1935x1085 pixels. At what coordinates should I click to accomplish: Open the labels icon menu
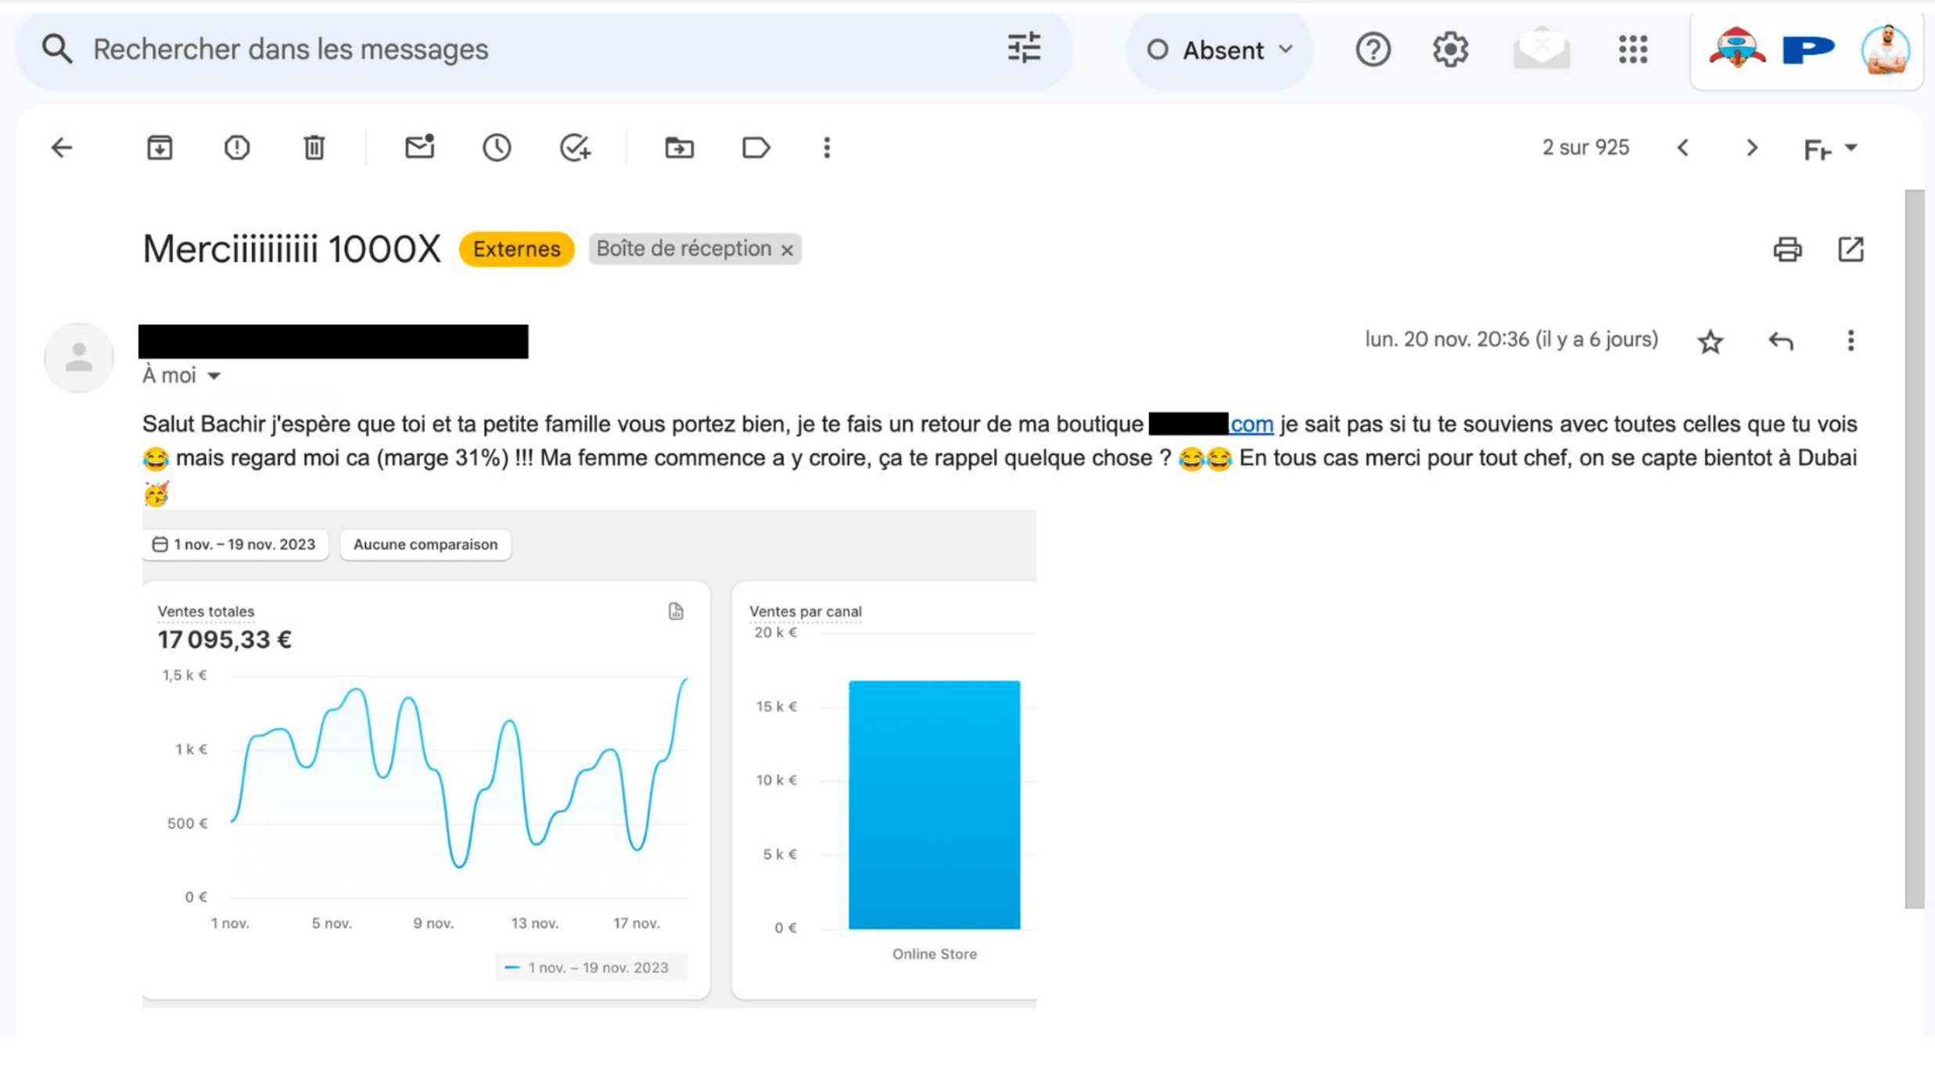tap(756, 148)
